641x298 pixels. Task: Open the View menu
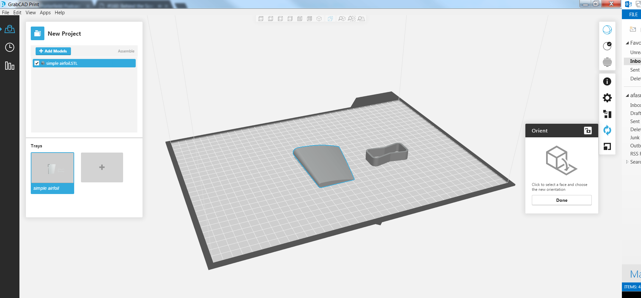[30, 12]
